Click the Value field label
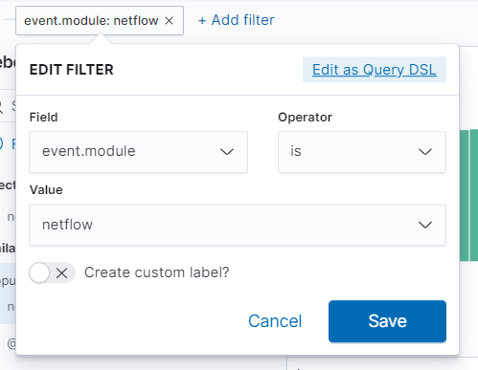Screen dimensions: 478x370 [x=46, y=190]
